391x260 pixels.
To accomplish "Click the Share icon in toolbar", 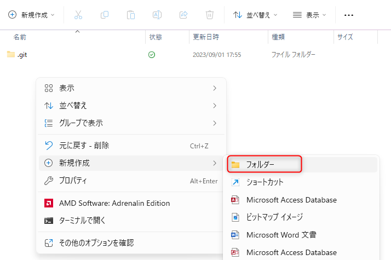I will pyautogui.click(x=183, y=15).
